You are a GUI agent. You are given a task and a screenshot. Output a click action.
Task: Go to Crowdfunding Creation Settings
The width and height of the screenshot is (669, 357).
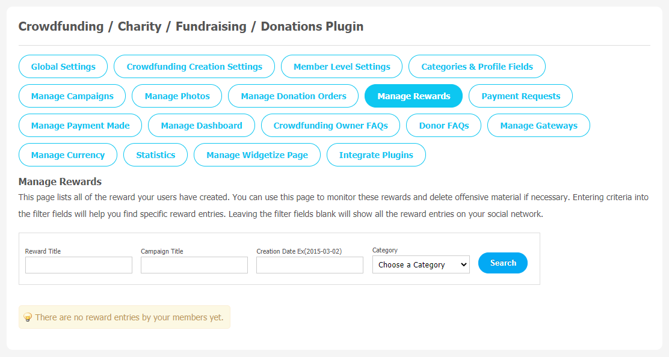(194, 67)
